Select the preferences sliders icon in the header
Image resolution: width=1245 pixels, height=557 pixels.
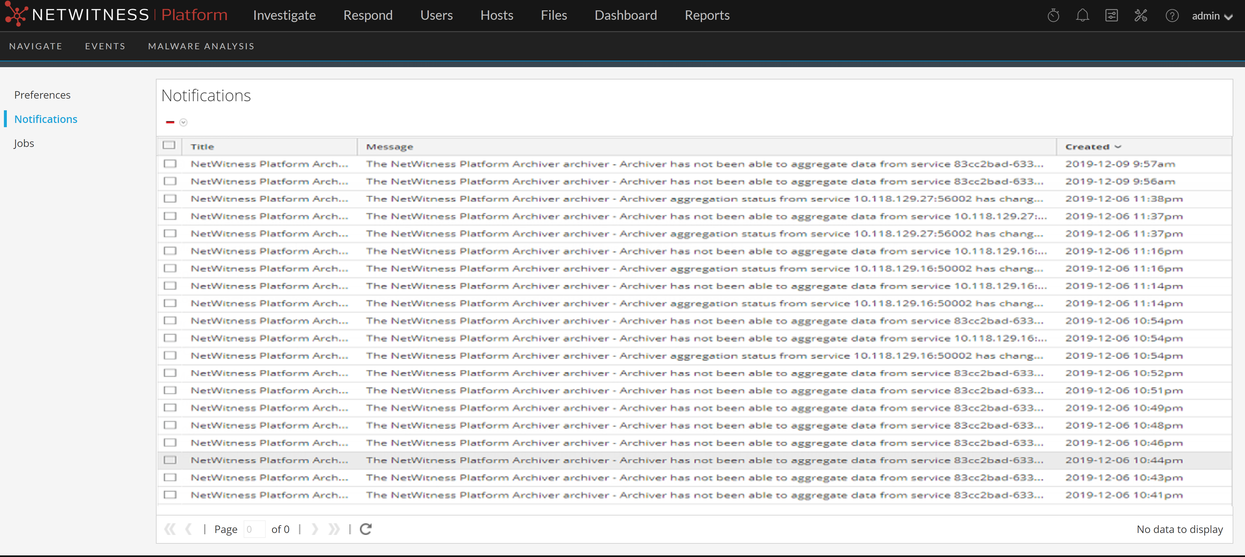(x=1112, y=16)
